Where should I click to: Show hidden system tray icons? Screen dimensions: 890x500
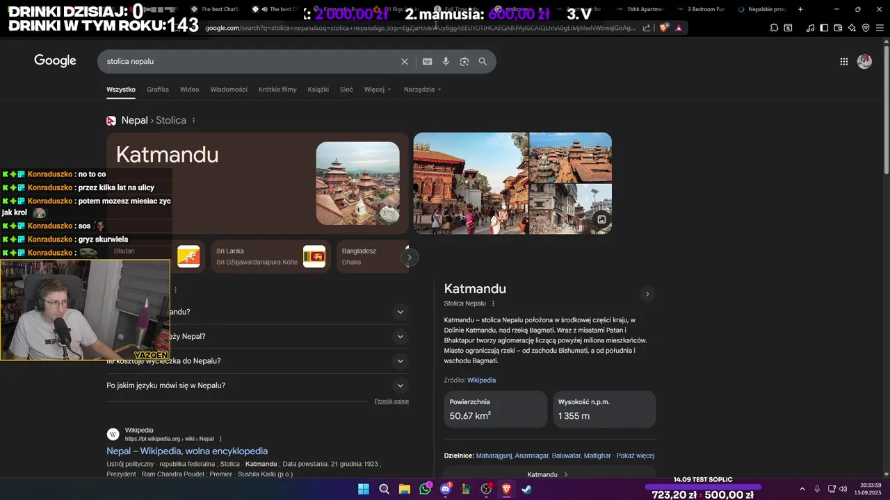pos(802,489)
